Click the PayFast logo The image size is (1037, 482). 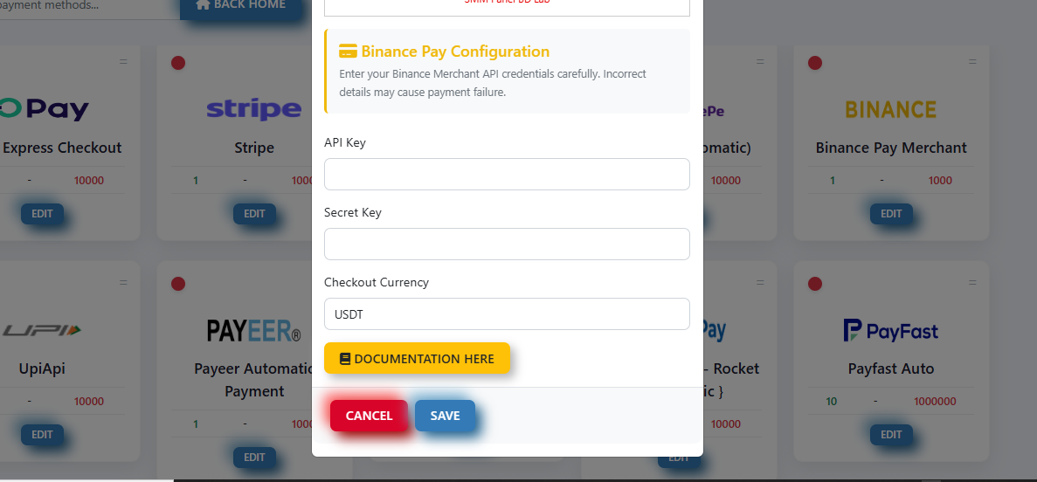[891, 330]
